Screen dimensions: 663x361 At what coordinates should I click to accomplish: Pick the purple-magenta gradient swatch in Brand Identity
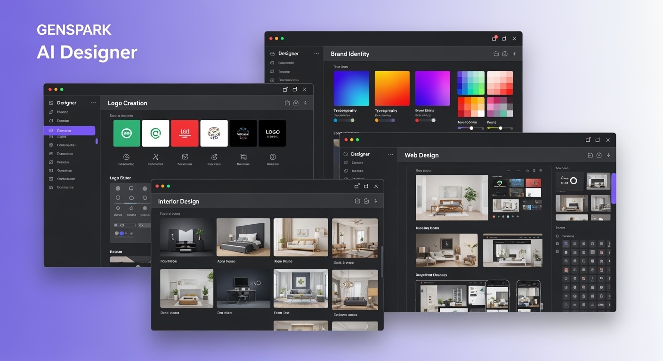tap(433, 88)
